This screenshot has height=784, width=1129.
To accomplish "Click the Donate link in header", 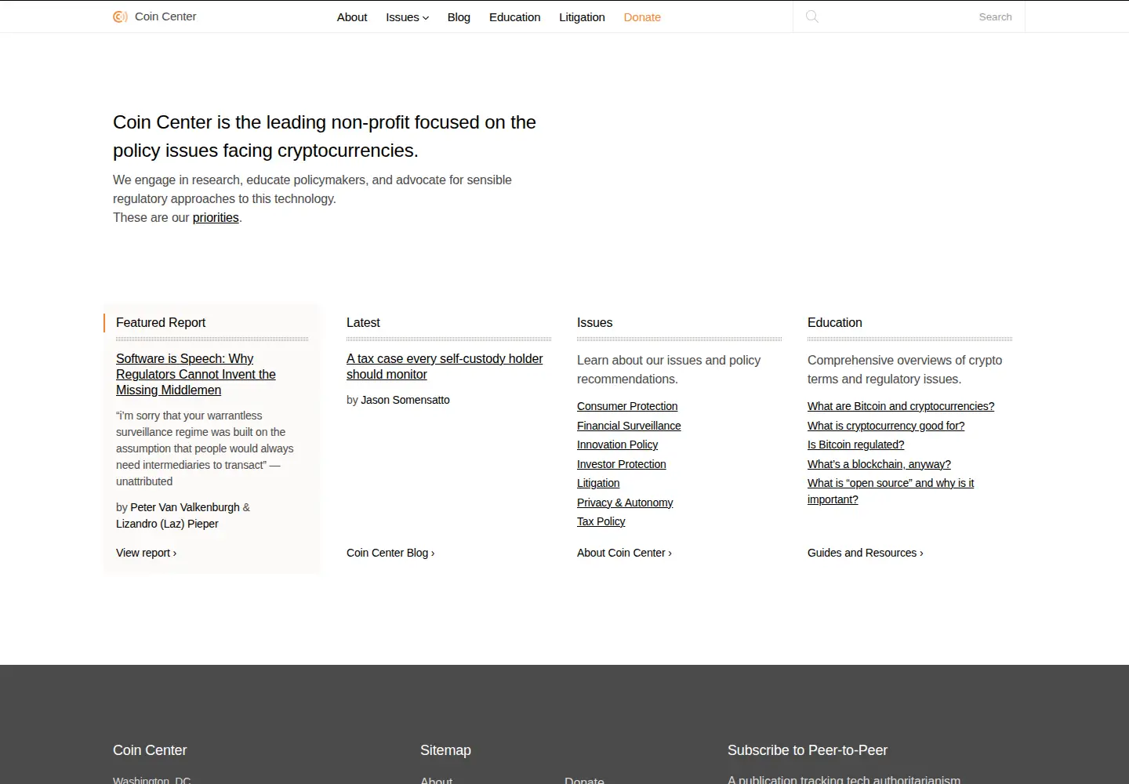I will [642, 17].
